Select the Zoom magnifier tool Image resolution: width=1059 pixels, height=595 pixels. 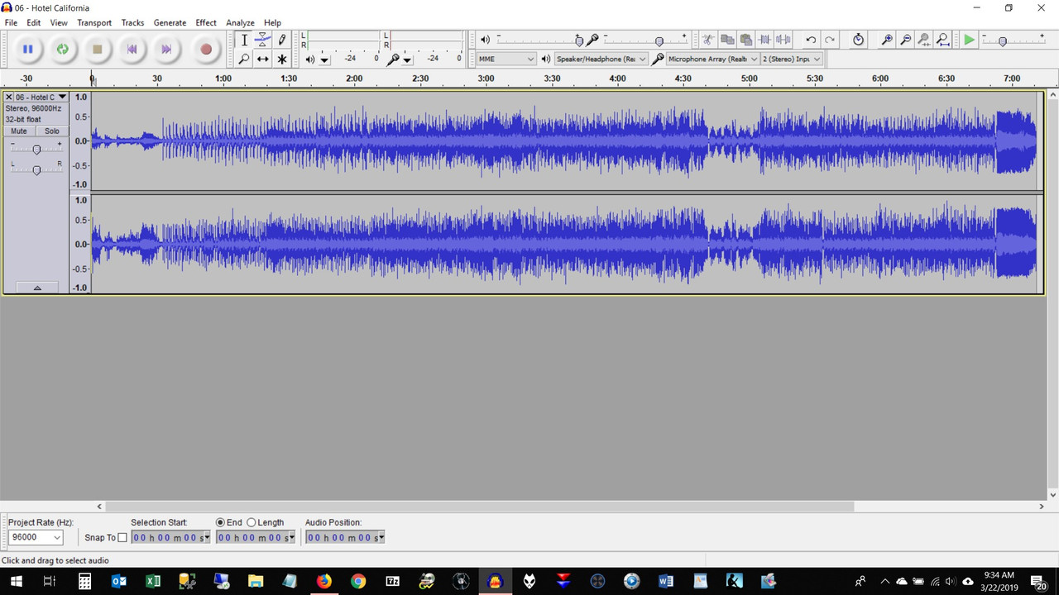244,59
